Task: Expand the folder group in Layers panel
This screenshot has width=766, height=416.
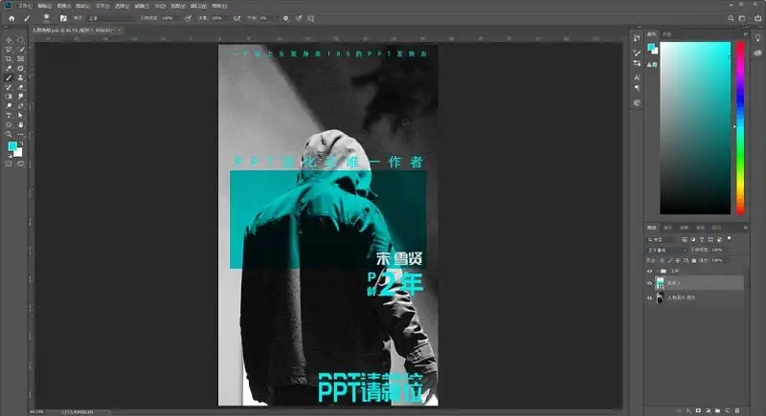Action: (x=657, y=272)
